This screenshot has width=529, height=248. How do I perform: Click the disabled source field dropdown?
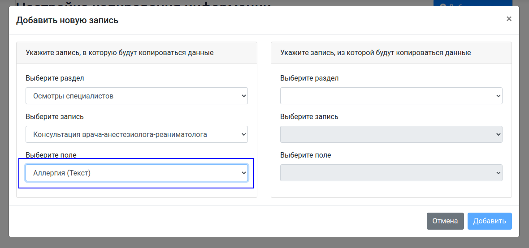tap(391, 173)
